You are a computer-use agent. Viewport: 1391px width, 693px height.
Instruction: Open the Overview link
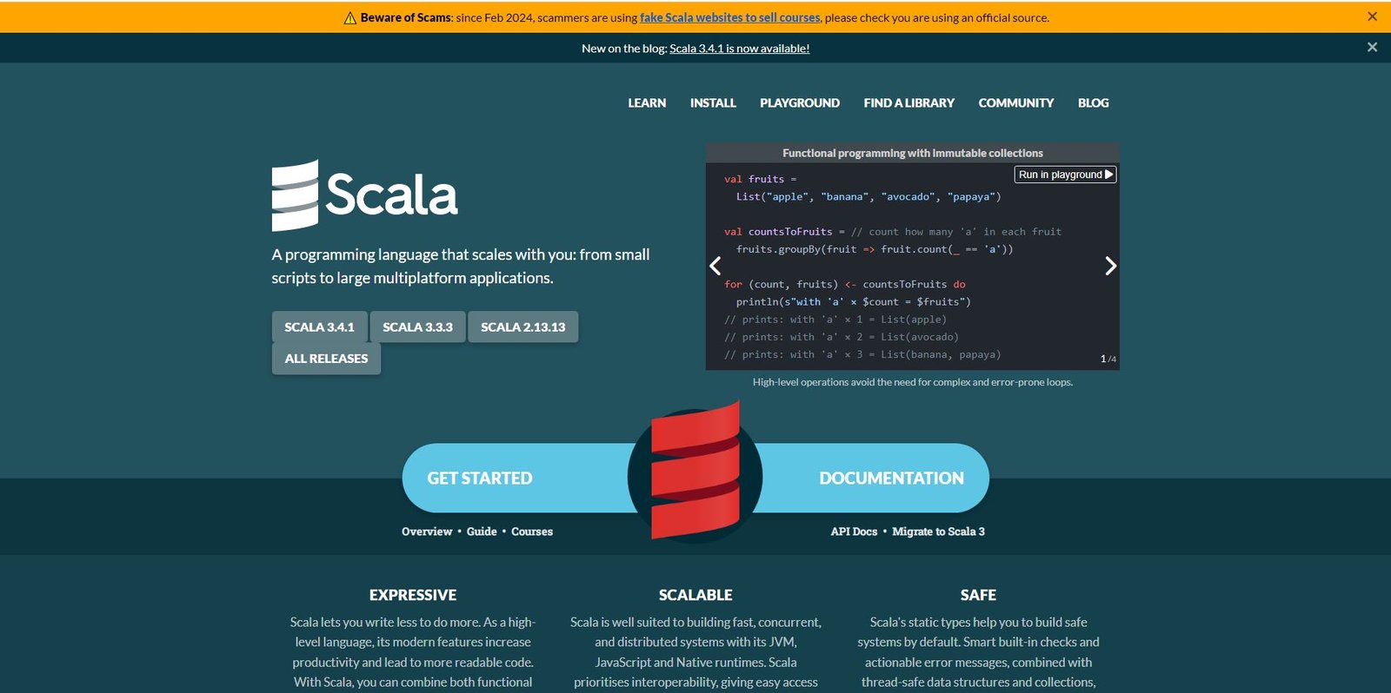click(427, 531)
